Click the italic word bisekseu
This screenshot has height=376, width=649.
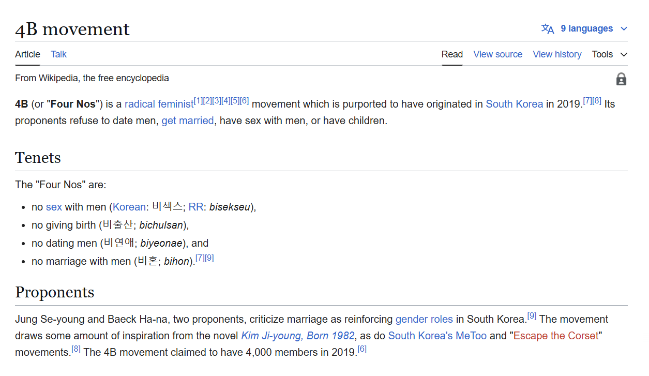click(x=230, y=207)
